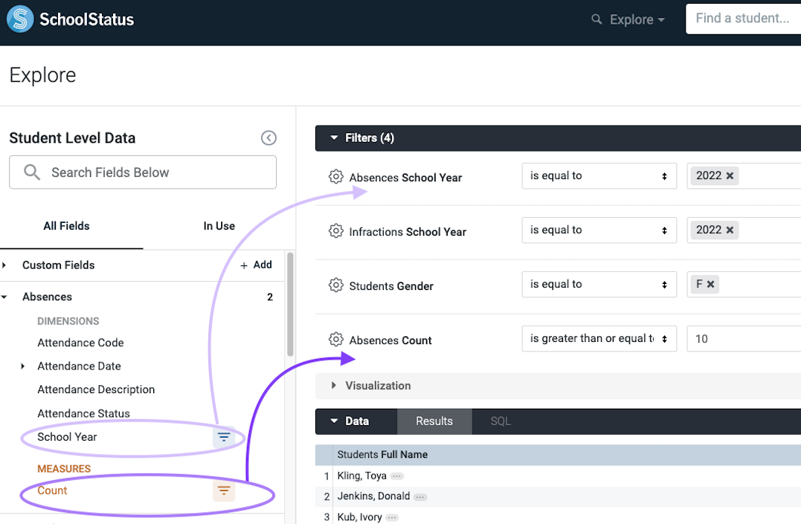Click the field picker scrollbar
Screen dimensions: 801x524
[x=290, y=305]
